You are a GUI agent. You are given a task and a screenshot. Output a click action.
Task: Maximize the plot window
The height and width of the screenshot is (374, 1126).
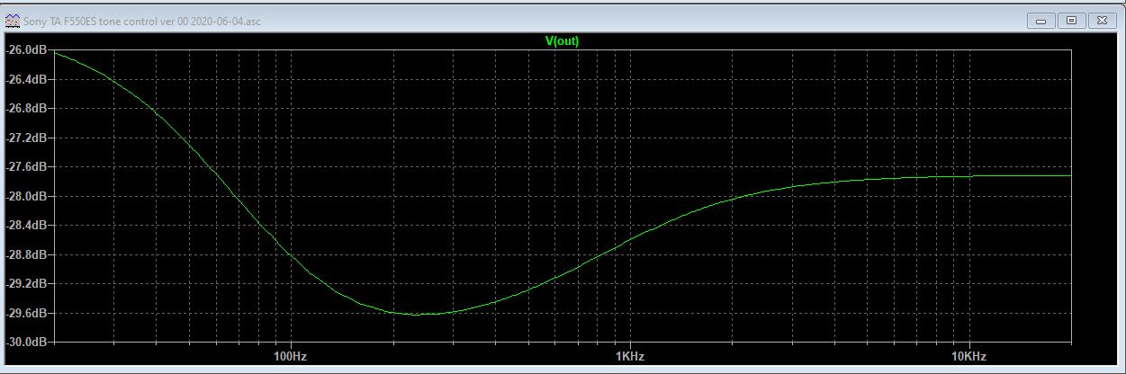[1072, 21]
